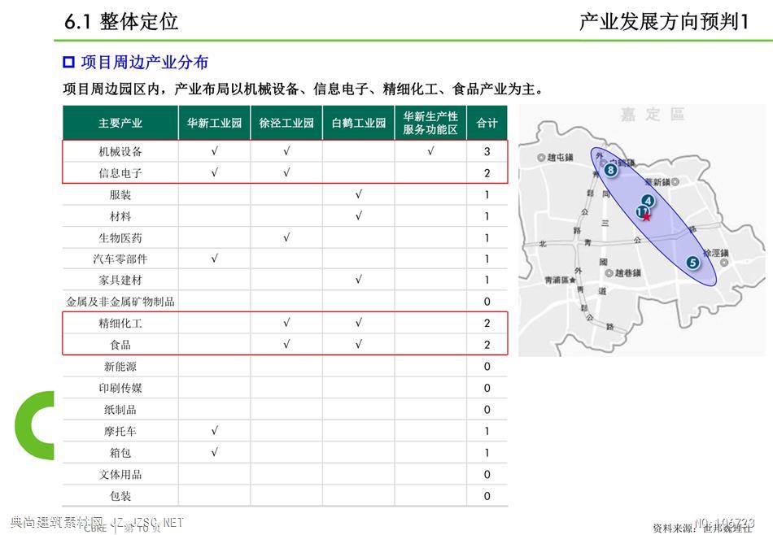The width and height of the screenshot is (773, 535).
Task: Click the 精细化工 checkmark under 白鹤工业园
Action: click(x=358, y=323)
